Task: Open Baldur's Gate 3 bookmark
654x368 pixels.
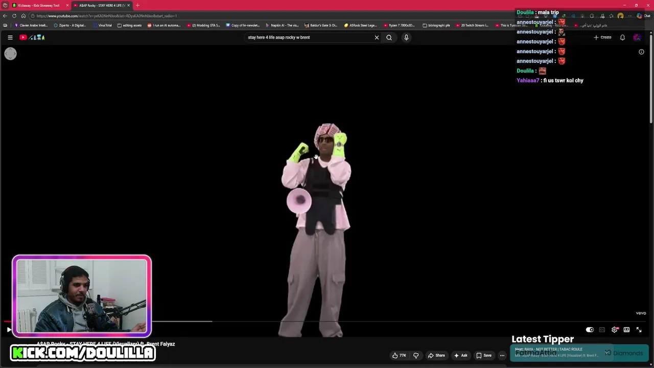Action: 321,25
